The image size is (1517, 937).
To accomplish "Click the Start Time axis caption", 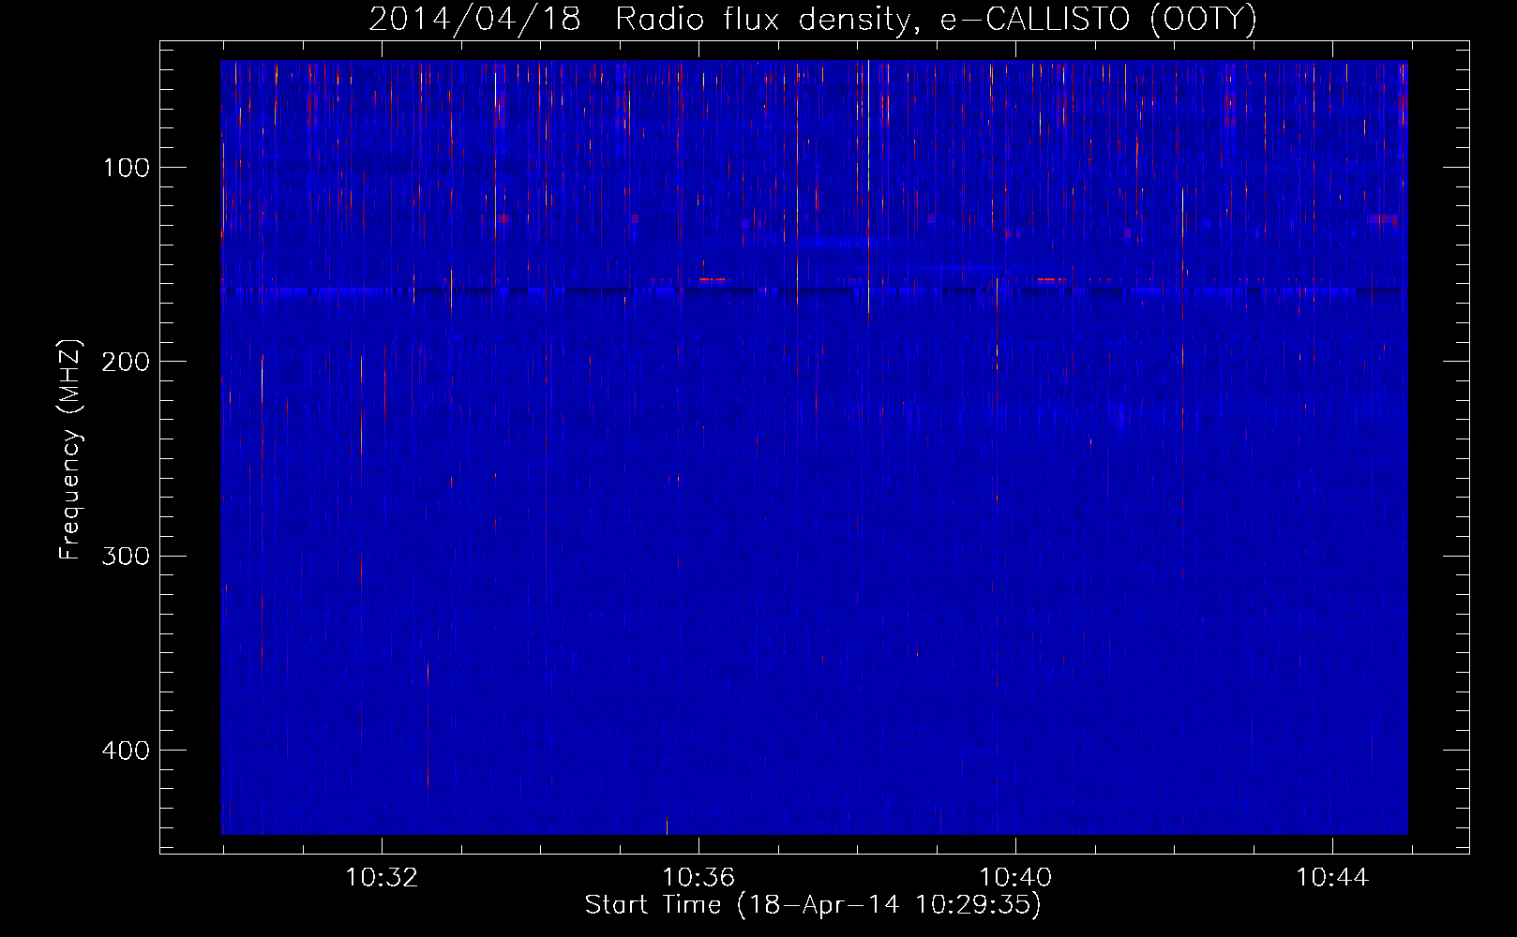I will (x=813, y=905).
